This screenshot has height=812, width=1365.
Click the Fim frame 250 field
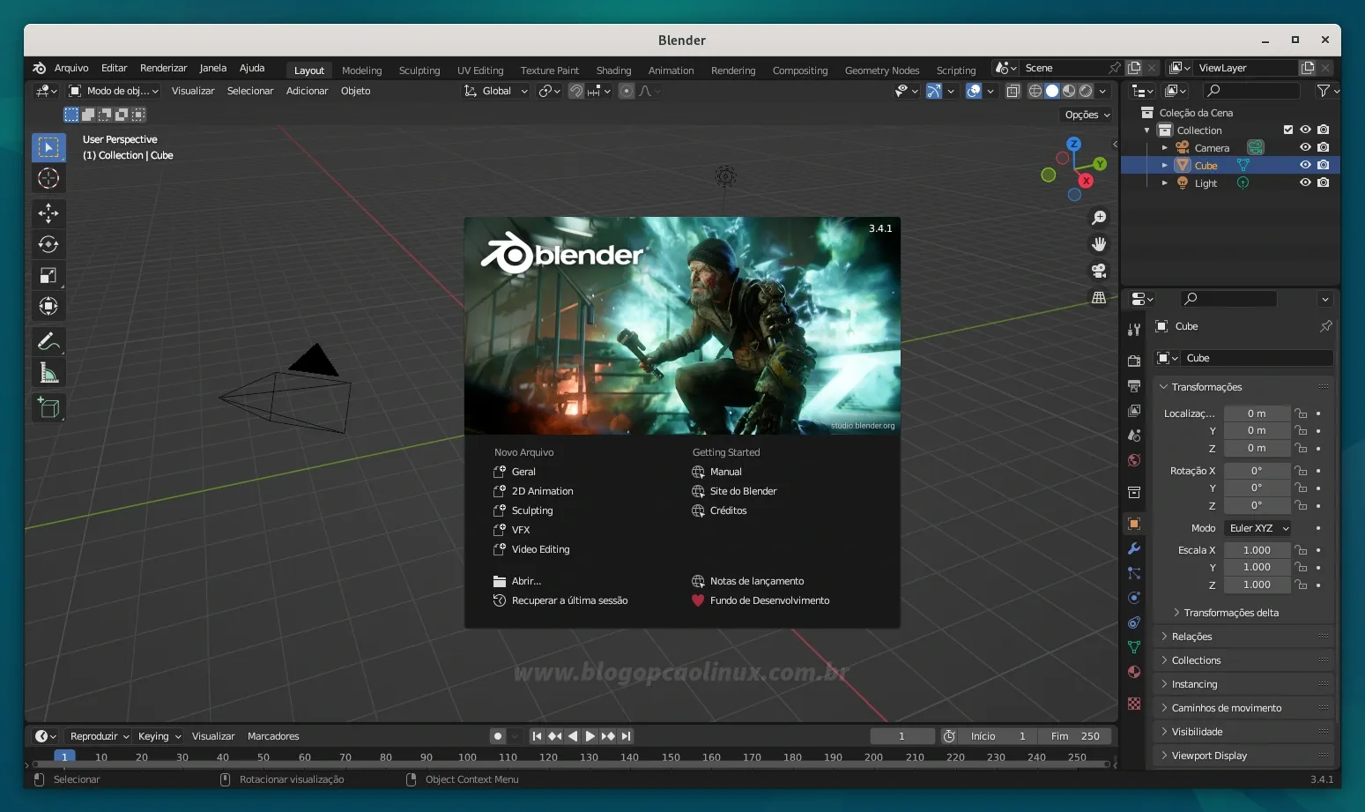[x=1075, y=736]
